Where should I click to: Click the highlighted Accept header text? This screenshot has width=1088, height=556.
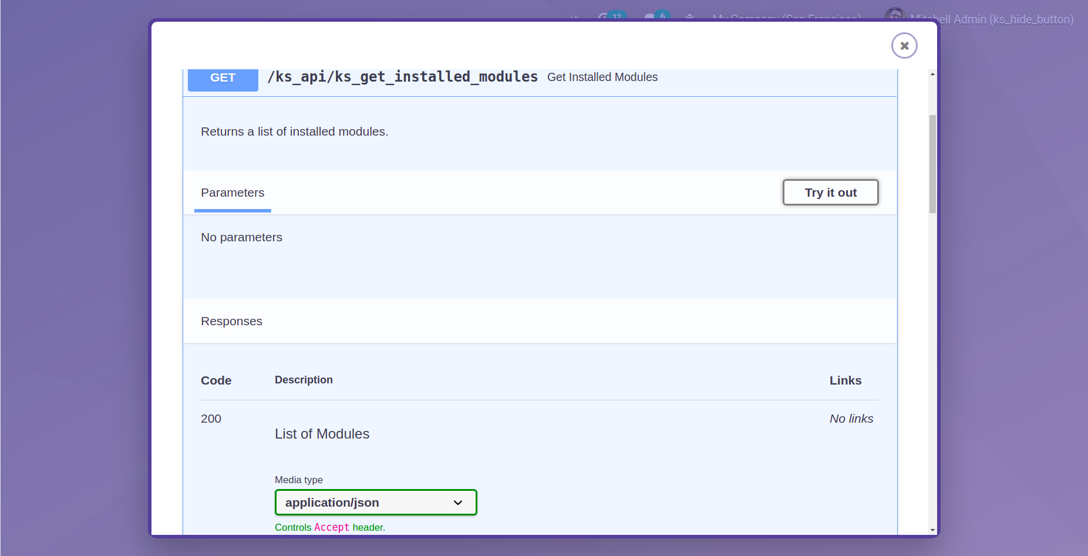click(331, 527)
